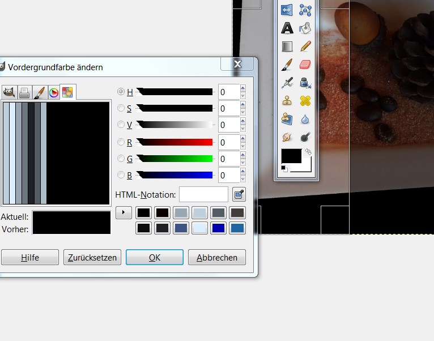Increase the G value with stepper
The height and width of the screenshot is (341, 434).
[242, 155]
